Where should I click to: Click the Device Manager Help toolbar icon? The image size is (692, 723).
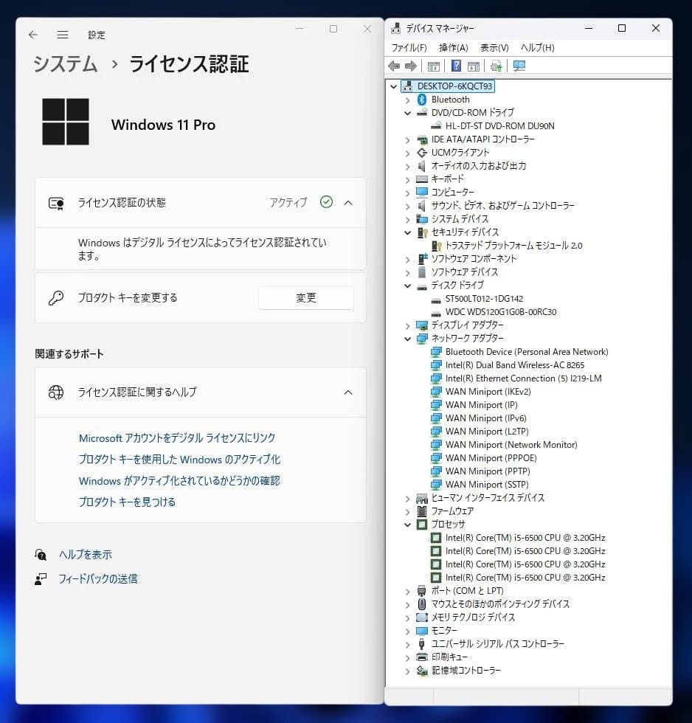455,66
